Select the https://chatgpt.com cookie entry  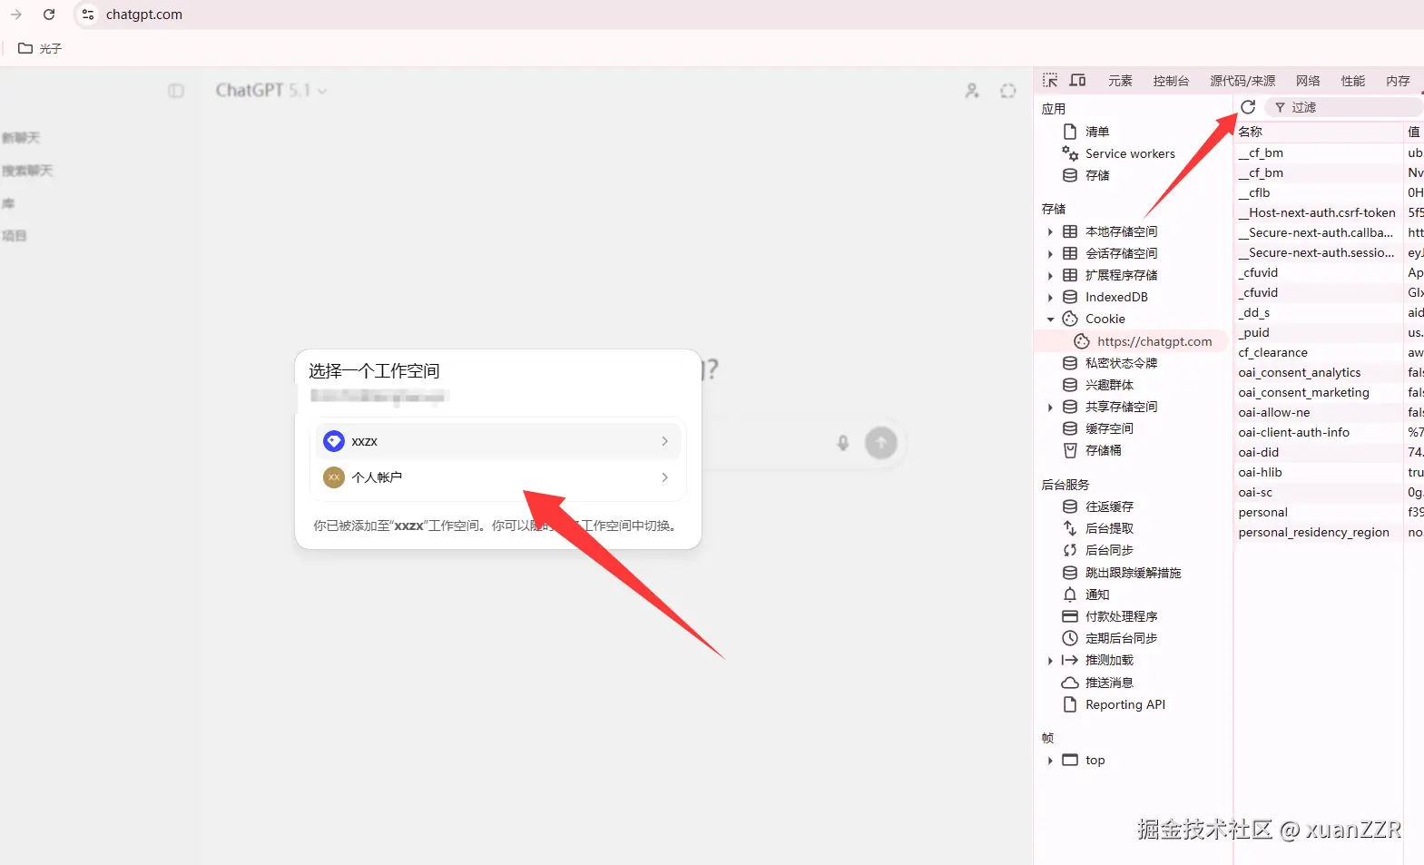(1154, 341)
